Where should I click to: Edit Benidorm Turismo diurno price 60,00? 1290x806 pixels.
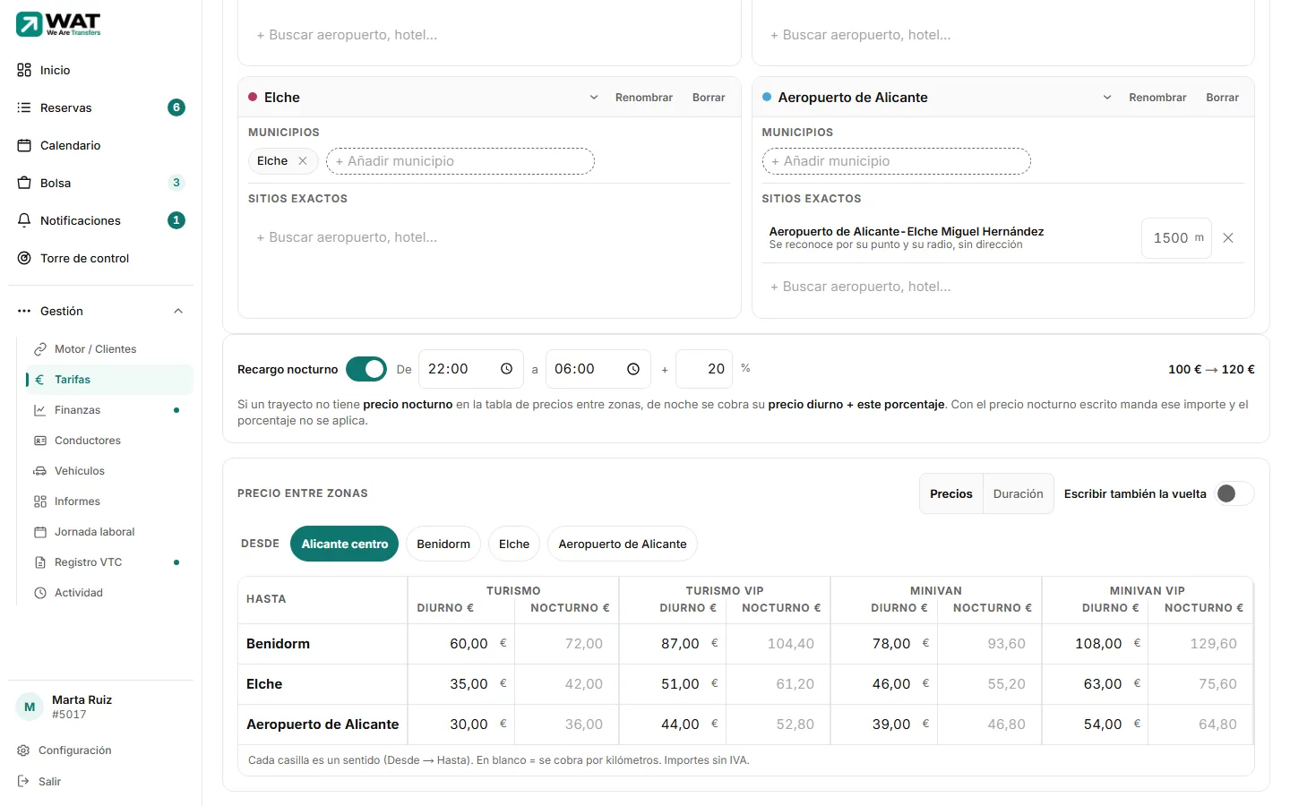click(461, 644)
